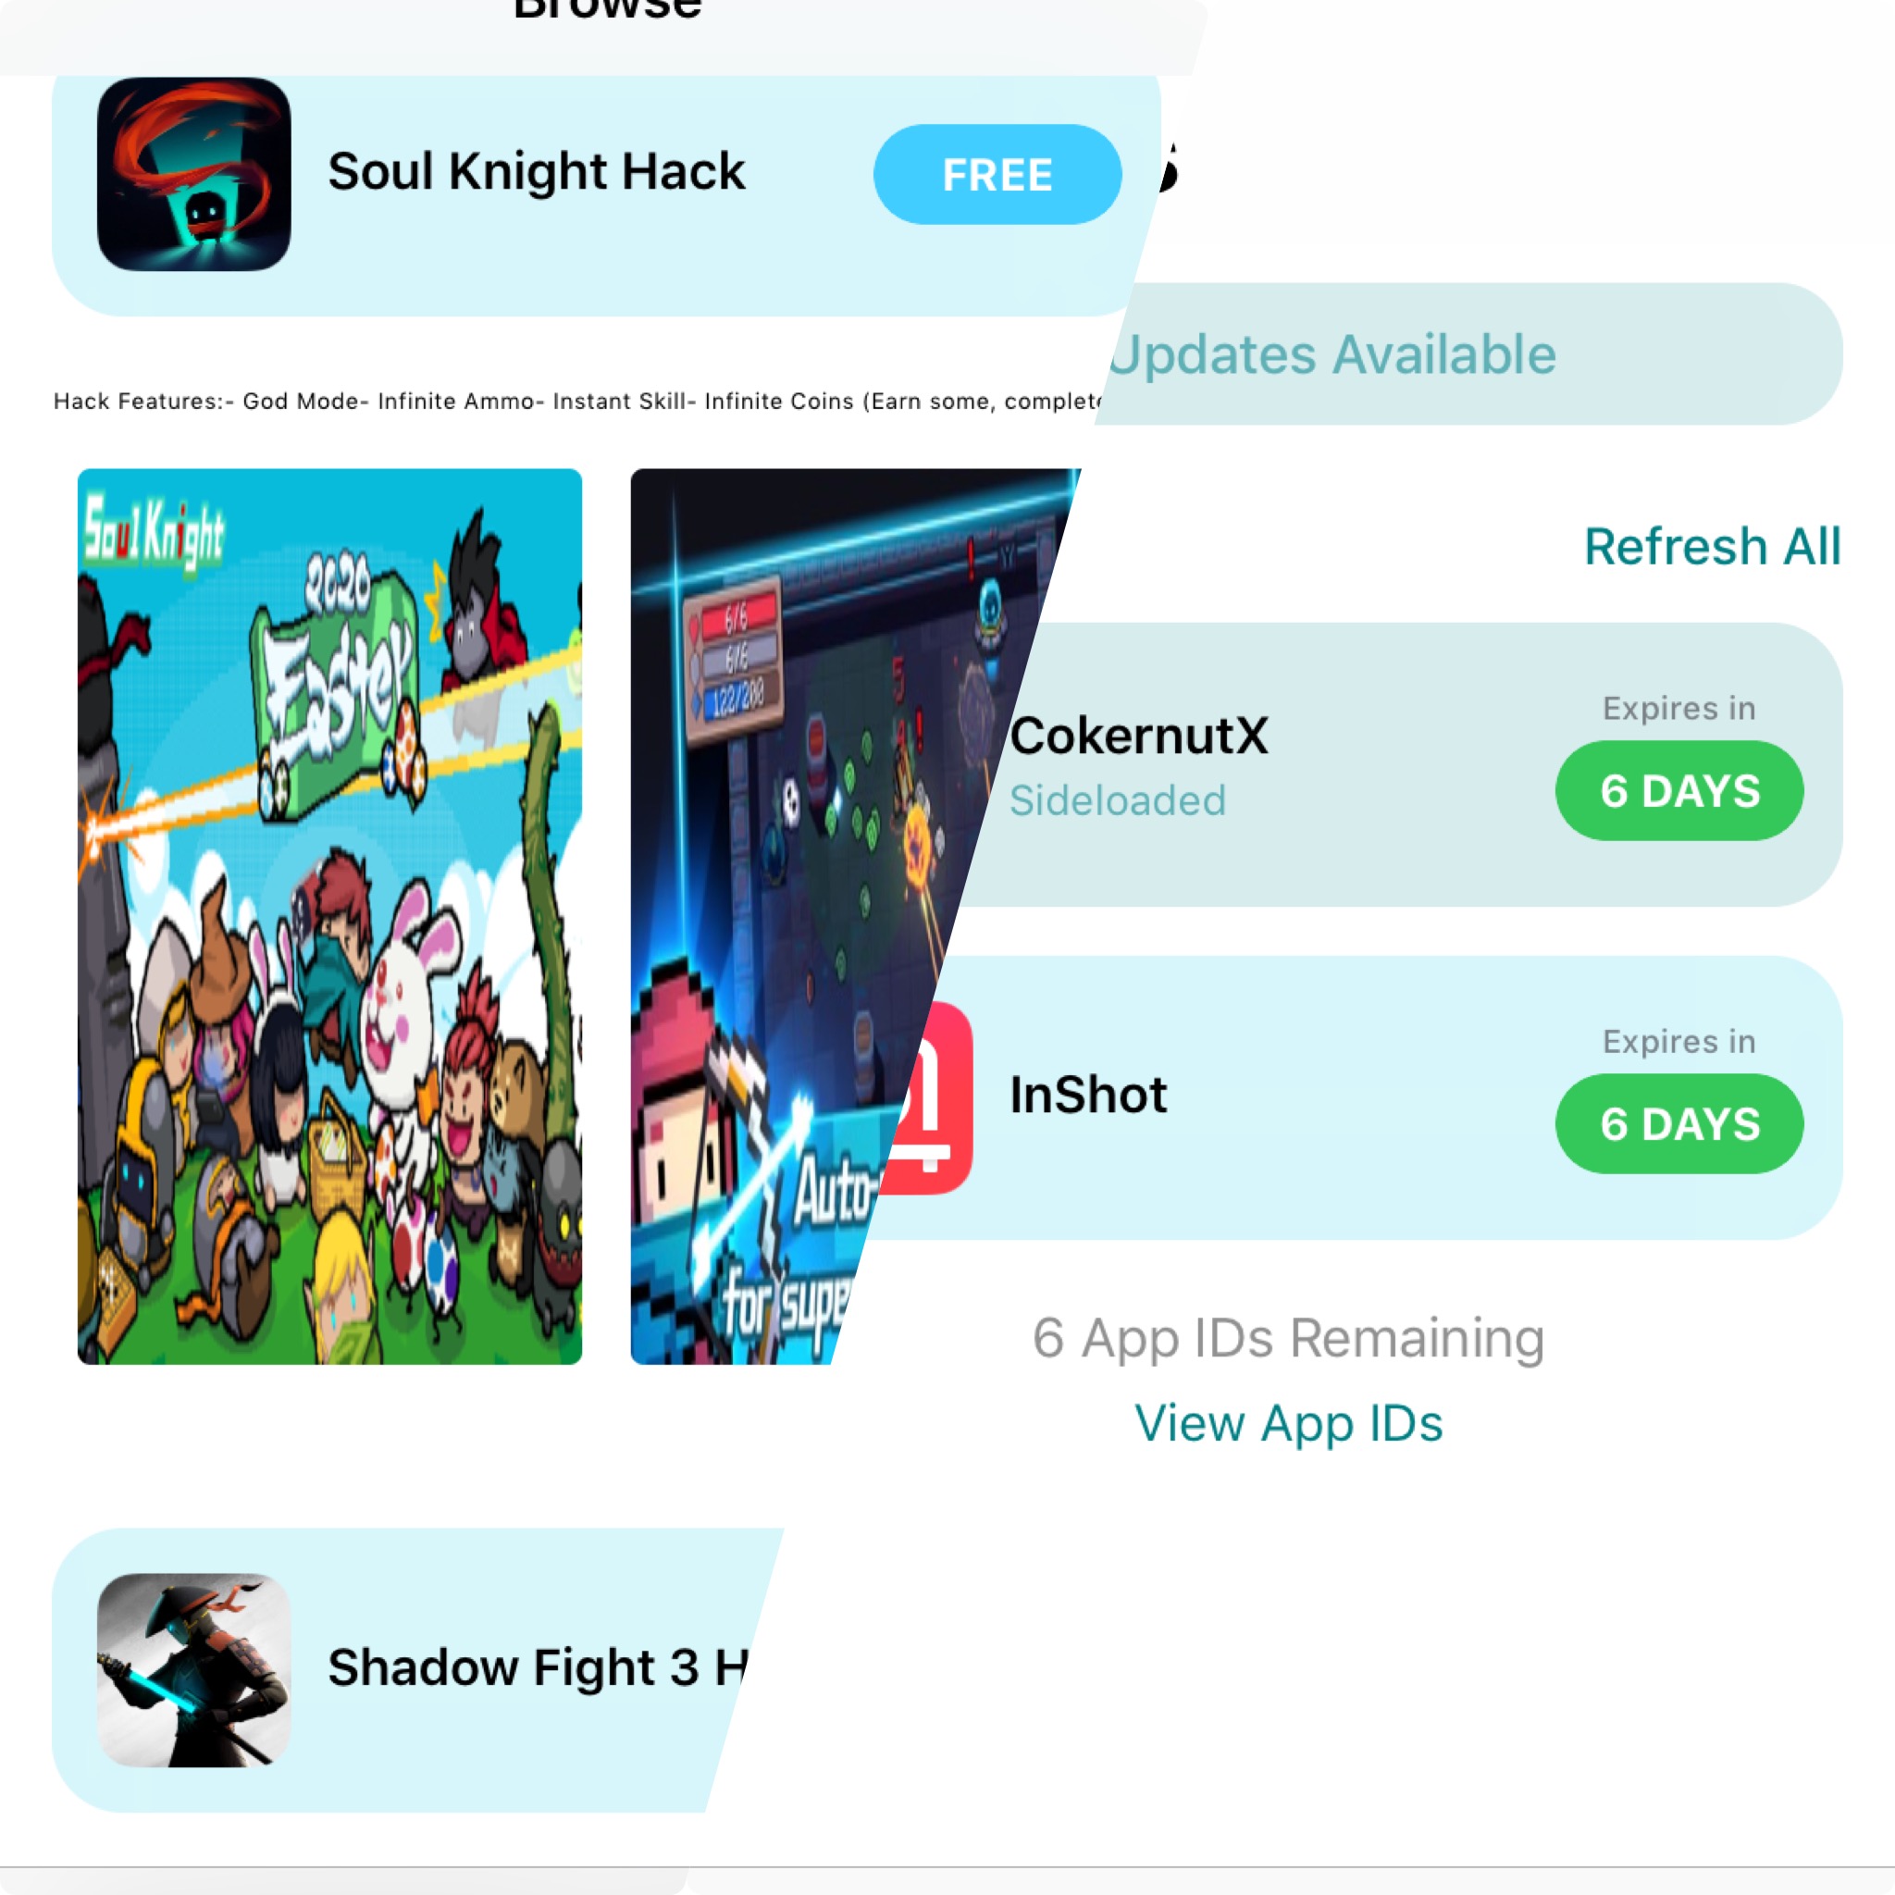
Task: Click the Hack Features description text
Action: point(577,402)
